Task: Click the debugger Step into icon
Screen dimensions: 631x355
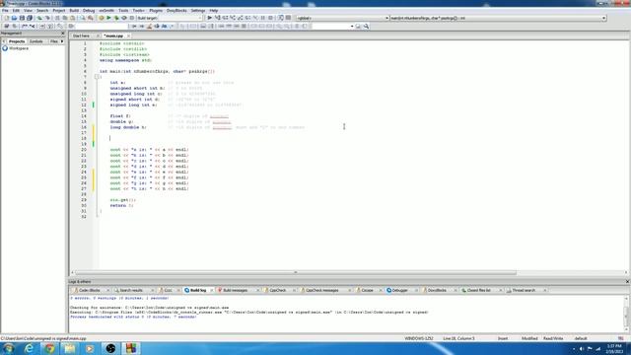Action: 233,18
